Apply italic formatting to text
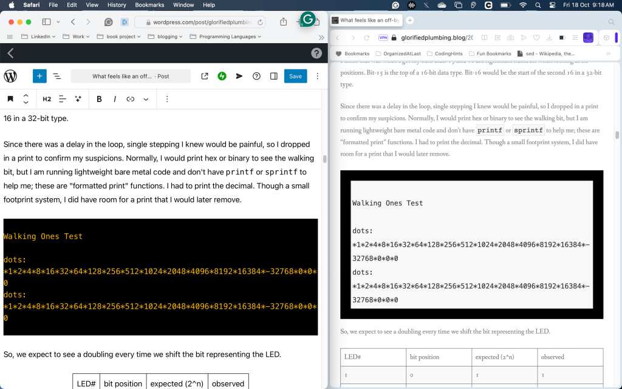The width and height of the screenshot is (622, 389). [x=115, y=98]
